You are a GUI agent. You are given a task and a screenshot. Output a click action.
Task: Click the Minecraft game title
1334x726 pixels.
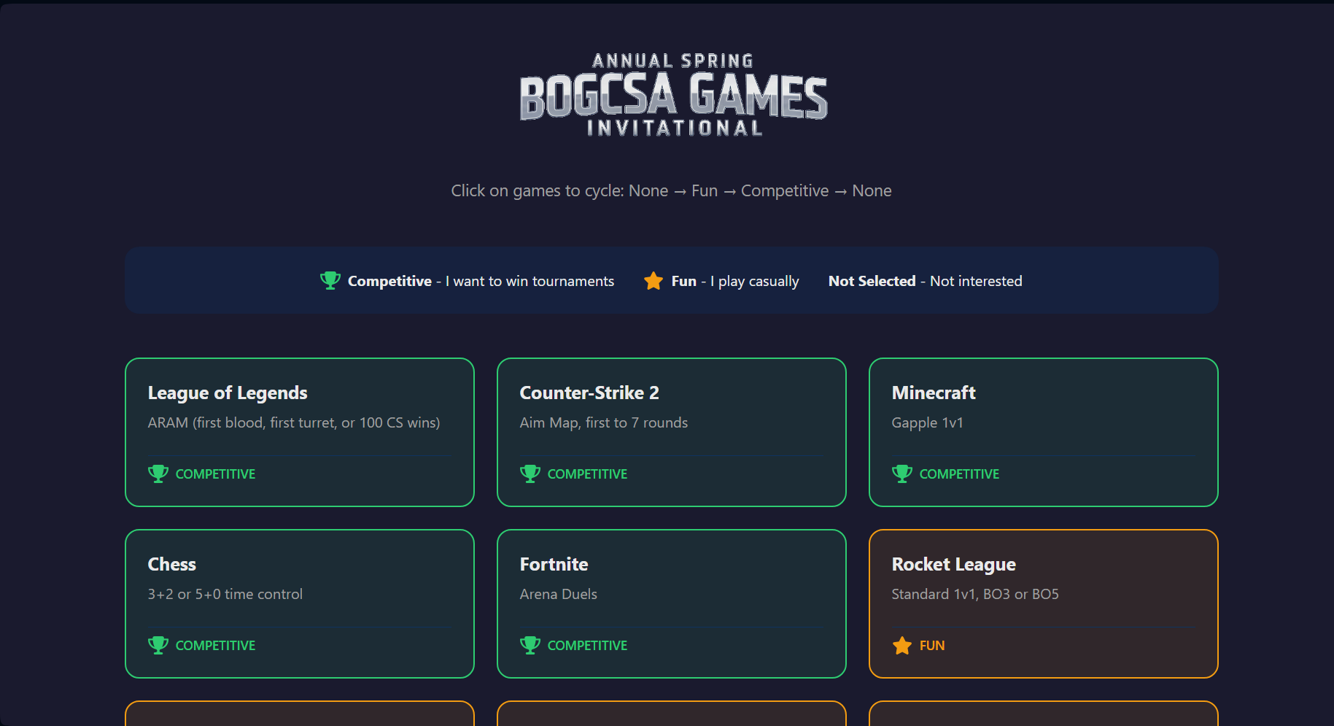[x=933, y=393]
